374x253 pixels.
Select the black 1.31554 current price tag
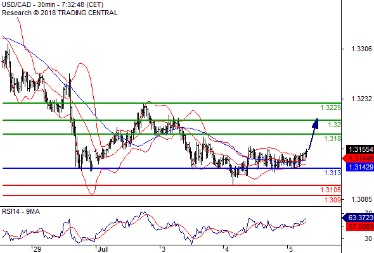(x=360, y=149)
